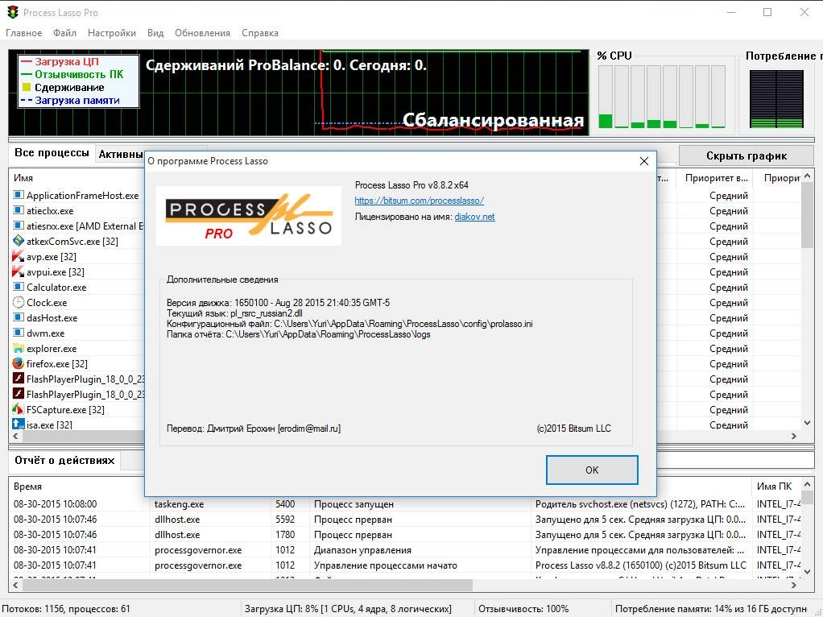Click the Calculator.exe process icon
The width and height of the screenshot is (823, 617).
coord(19,288)
